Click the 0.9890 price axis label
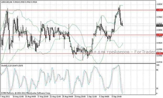163x98 pixels. pyautogui.click(x=159, y=30)
